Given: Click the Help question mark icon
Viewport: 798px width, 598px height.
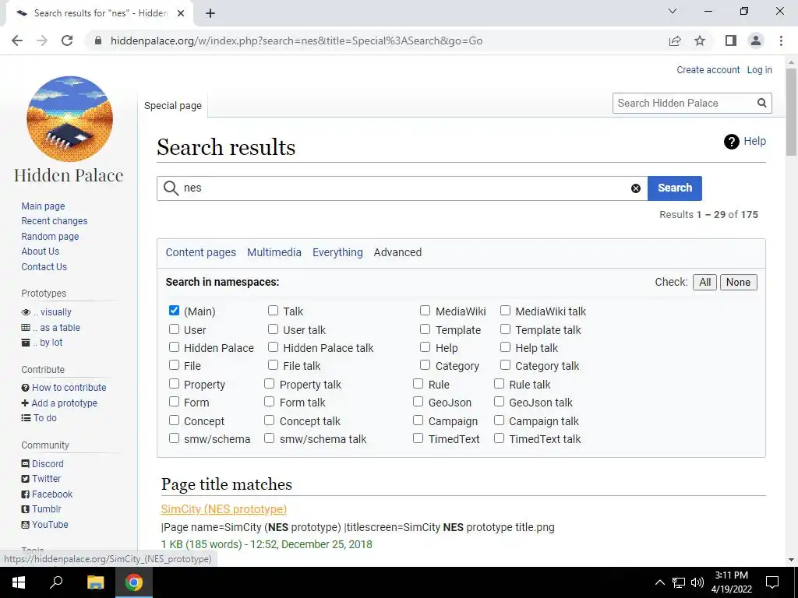Looking at the screenshot, I should pyautogui.click(x=731, y=142).
